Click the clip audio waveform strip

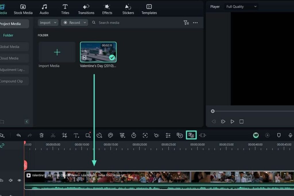click(x=159, y=187)
